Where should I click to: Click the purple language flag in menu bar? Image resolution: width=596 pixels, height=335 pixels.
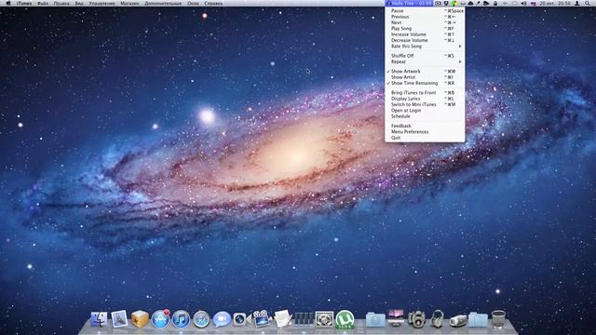pos(534,3)
